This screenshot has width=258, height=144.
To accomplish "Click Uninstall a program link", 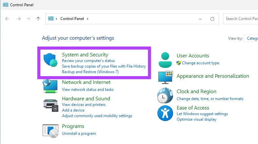I will coord(79,134).
